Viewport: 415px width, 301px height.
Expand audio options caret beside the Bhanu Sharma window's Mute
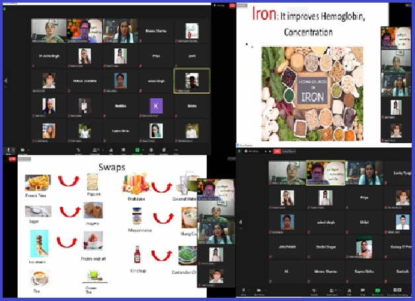pyautogui.click(x=15, y=150)
